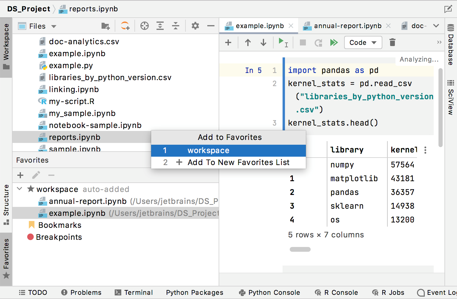The height and width of the screenshot is (299, 457).
Task: Open Python Packages tool window
Action: [194, 292]
